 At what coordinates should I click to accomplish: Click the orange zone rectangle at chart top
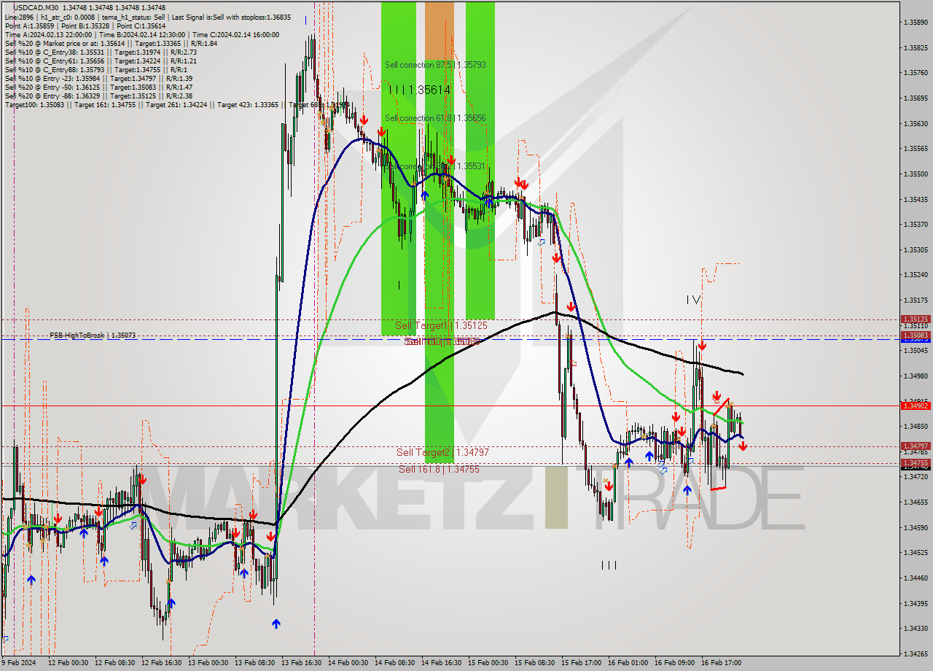(439, 30)
